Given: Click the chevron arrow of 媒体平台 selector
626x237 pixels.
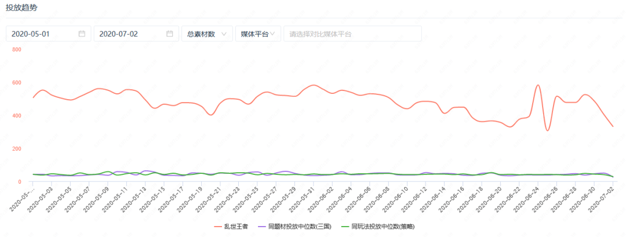Looking at the screenshot, I should (x=273, y=34).
